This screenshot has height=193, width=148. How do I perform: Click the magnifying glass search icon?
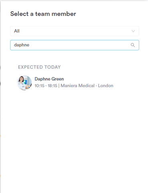pyautogui.click(x=133, y=45)
